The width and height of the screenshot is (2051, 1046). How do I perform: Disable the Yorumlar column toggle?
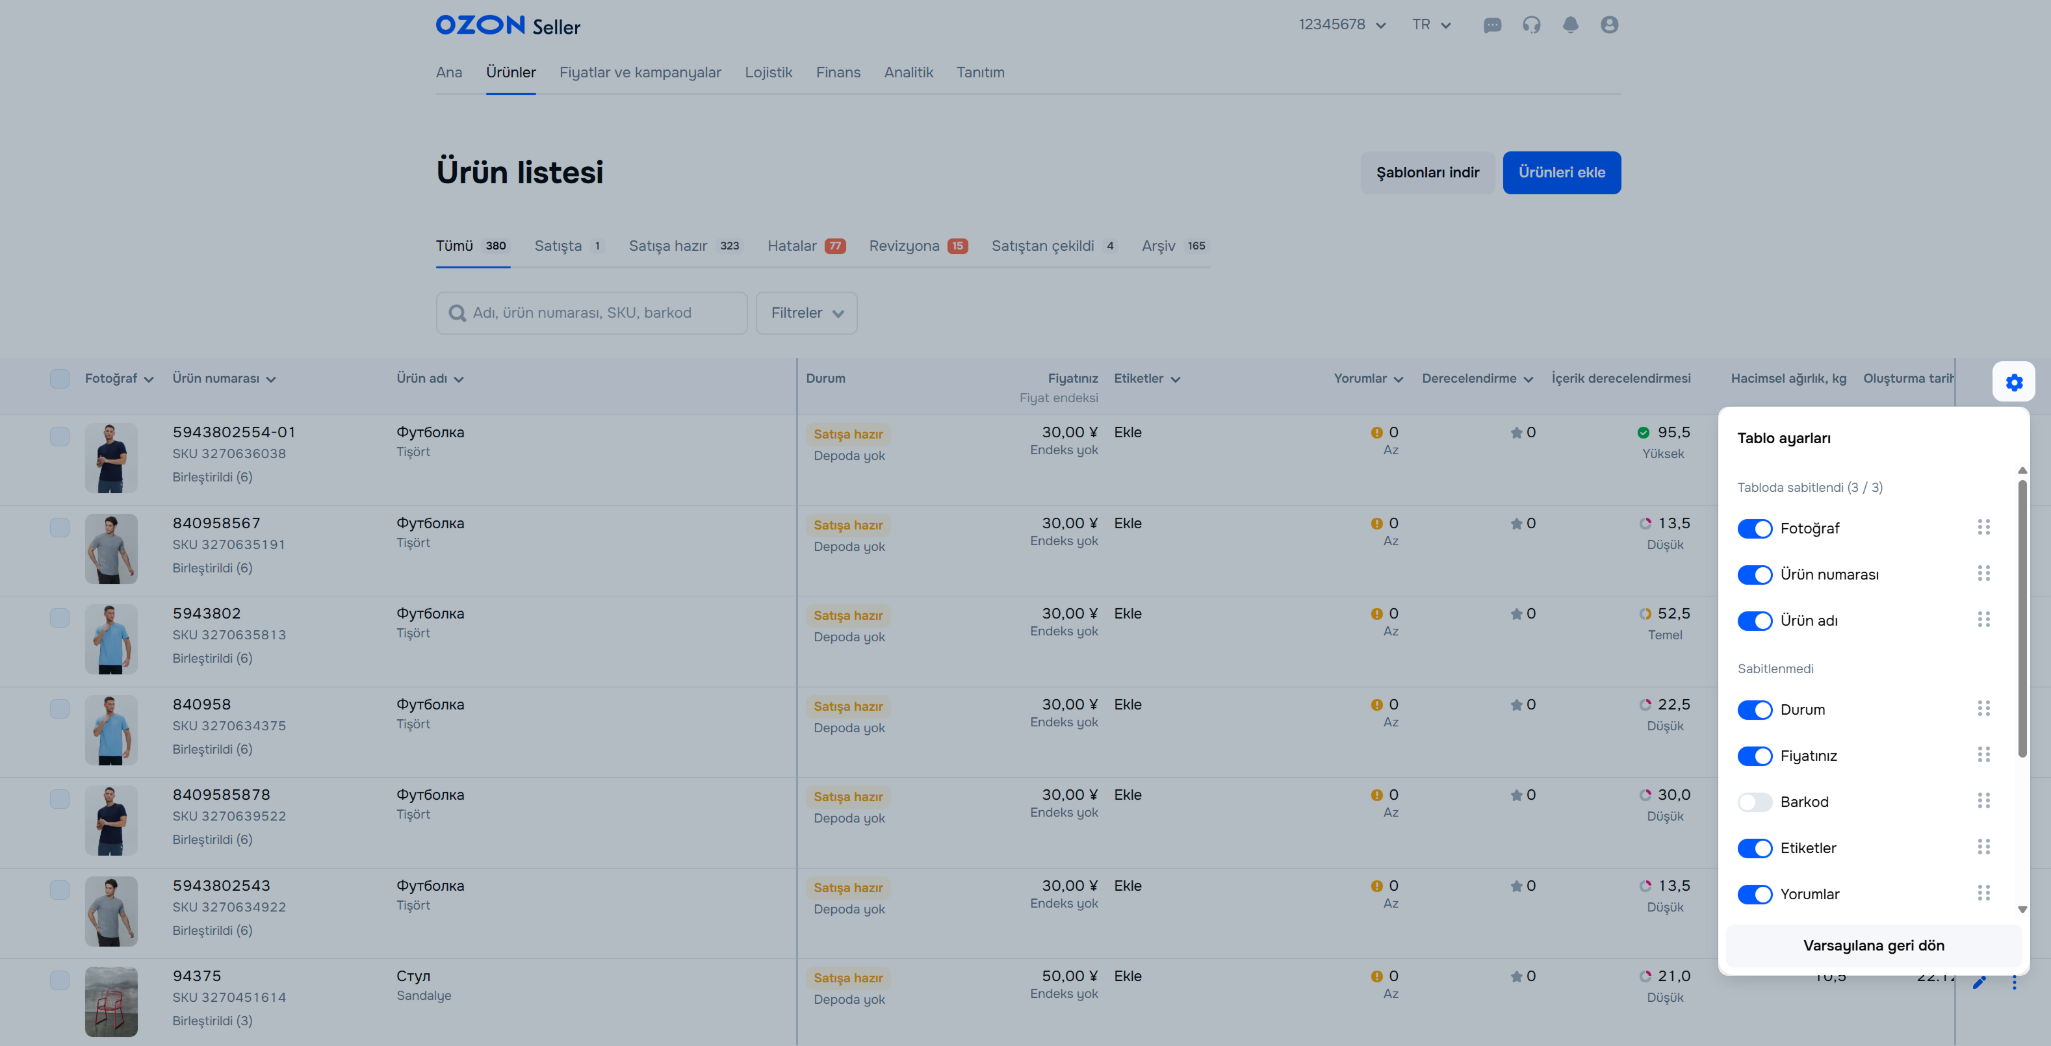click(x=1755, y=894)
